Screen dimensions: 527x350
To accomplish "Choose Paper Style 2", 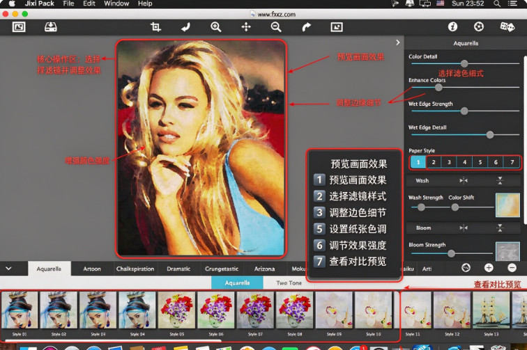I will [434, 162].
